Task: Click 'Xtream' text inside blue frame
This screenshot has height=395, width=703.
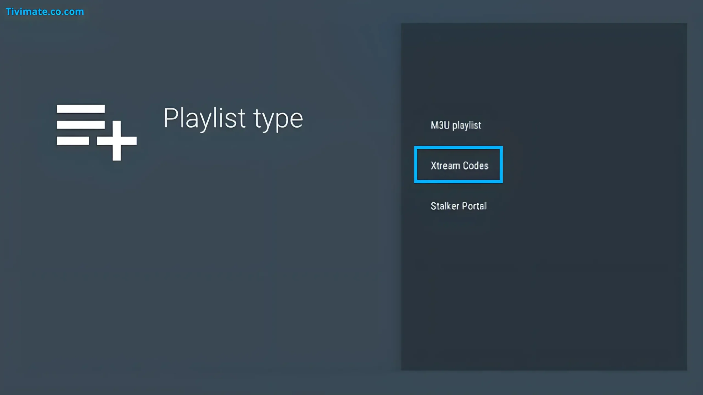Action: click(x=445, y=166)
